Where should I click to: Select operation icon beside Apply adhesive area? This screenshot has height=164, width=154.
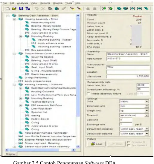click(33, 43)
